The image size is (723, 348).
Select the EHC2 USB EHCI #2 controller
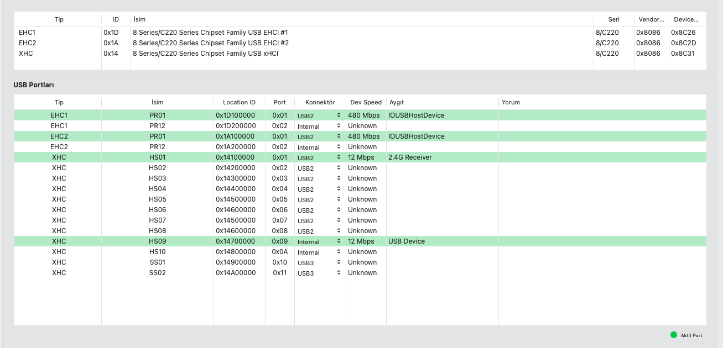pyautogui.click(x=210, y=43)
